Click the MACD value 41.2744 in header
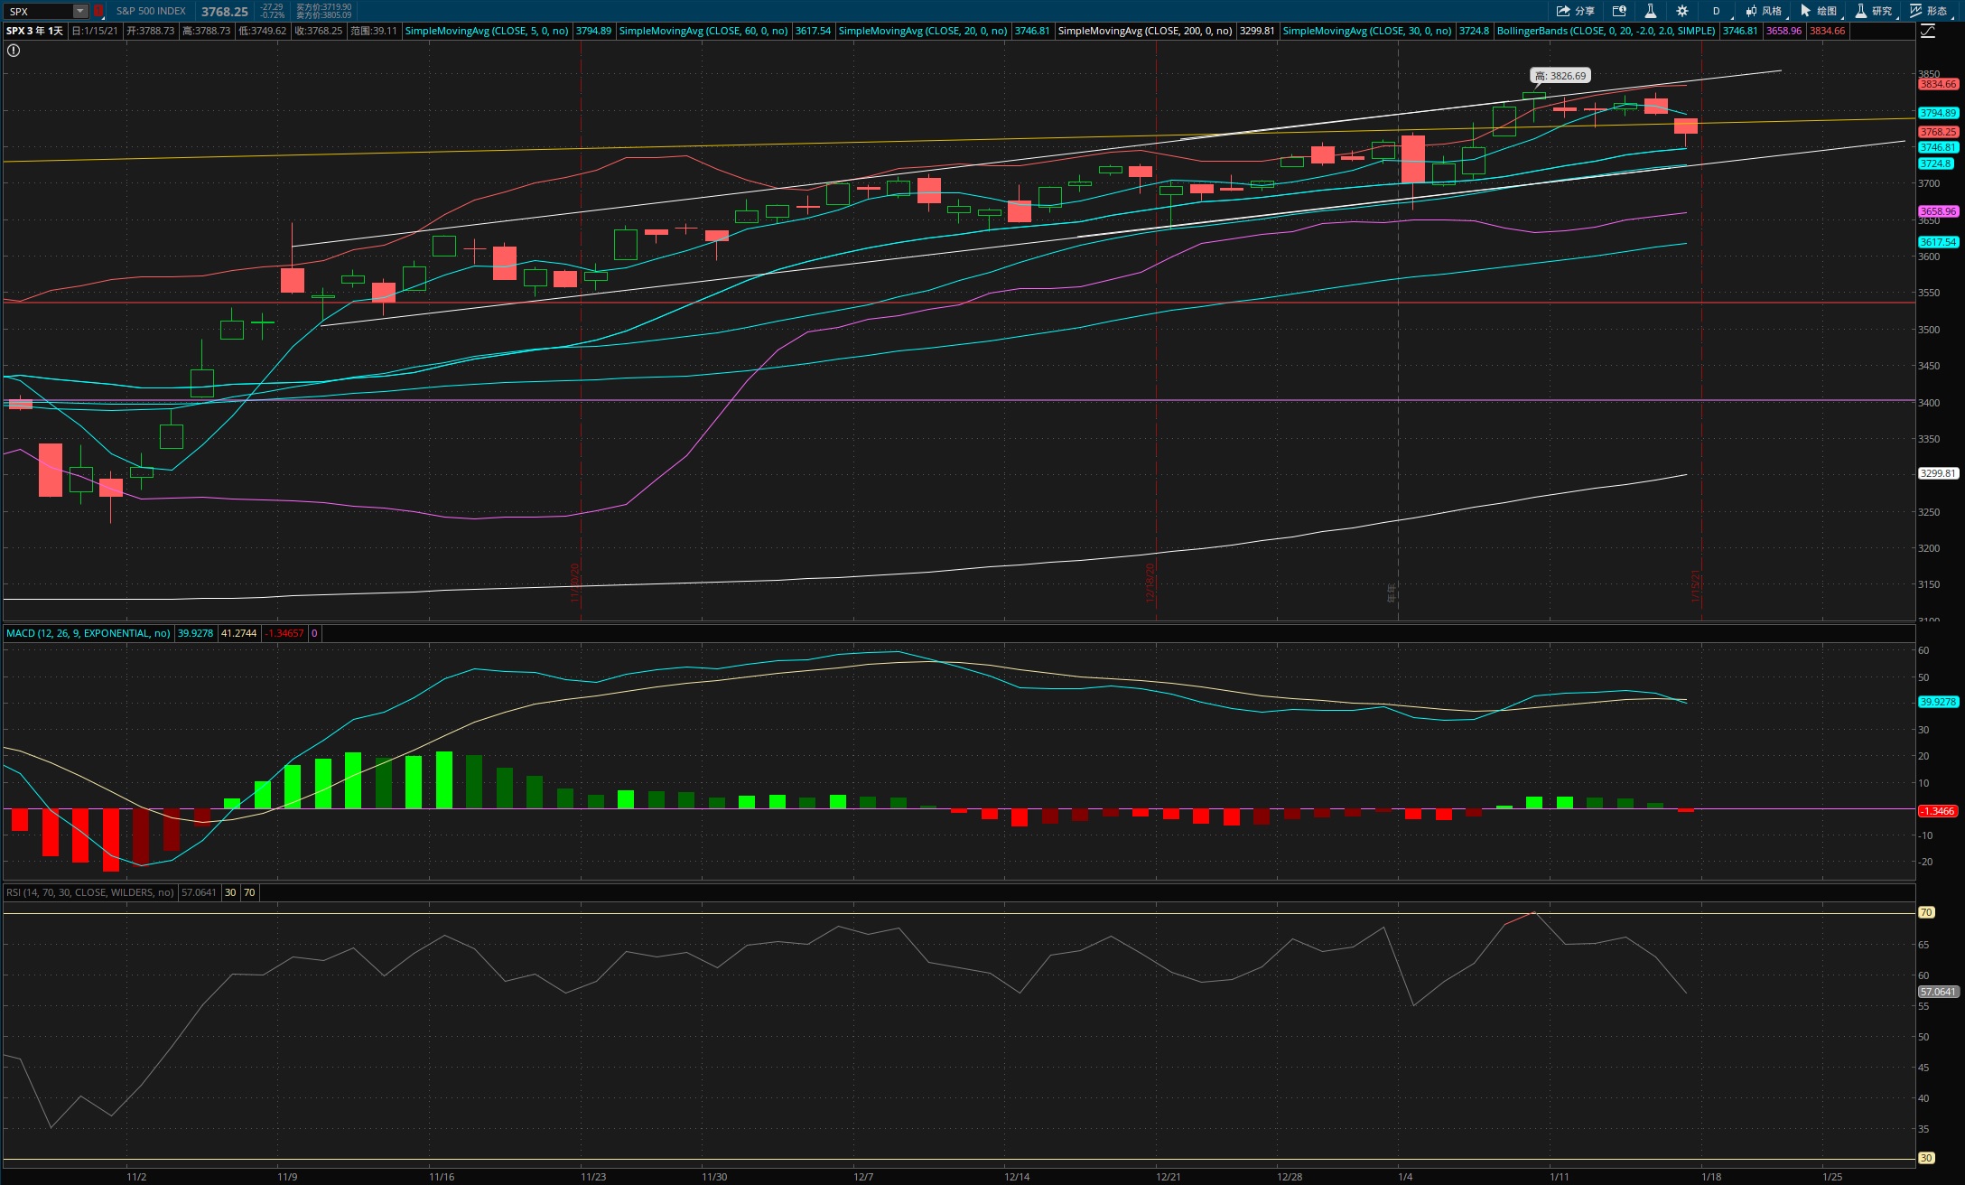The height and width of the screenshot is (1185, 1965). pos(238,633)
